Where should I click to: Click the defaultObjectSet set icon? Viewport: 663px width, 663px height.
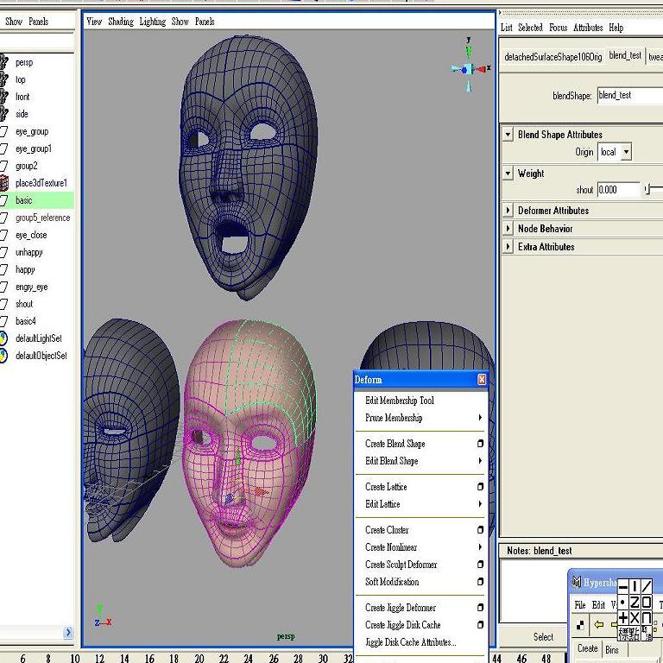tap(3, 356)
